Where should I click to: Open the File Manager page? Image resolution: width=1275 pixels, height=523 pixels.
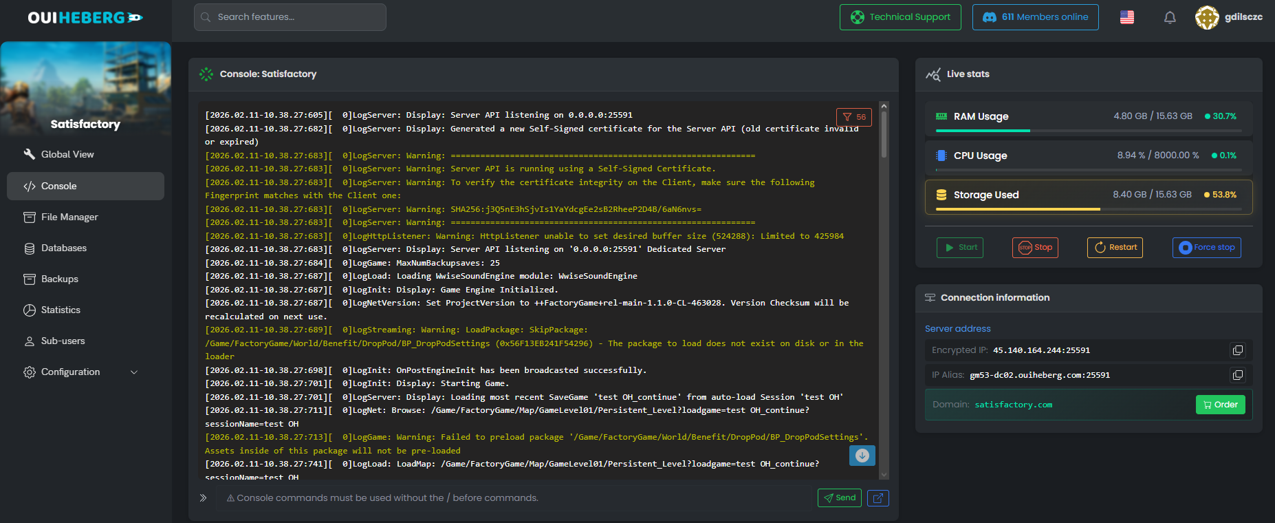pos(69,217)
